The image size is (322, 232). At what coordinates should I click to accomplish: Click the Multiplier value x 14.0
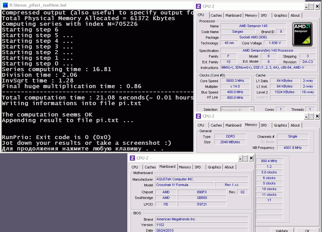click(235, 87)
